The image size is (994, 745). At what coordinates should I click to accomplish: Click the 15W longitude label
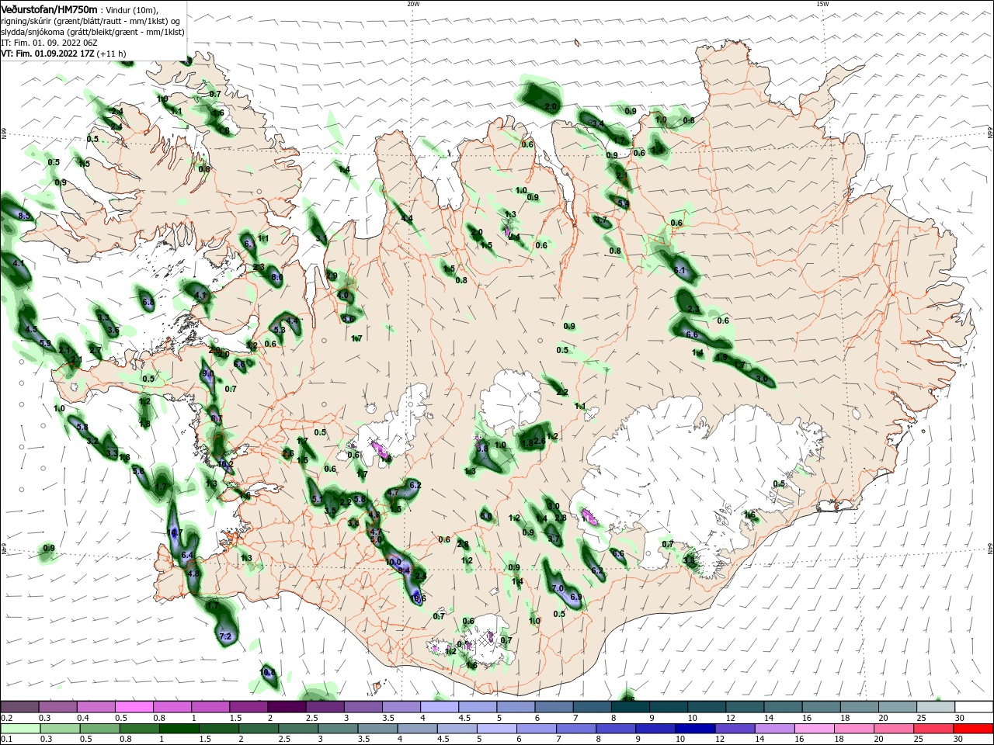[822, 4]
